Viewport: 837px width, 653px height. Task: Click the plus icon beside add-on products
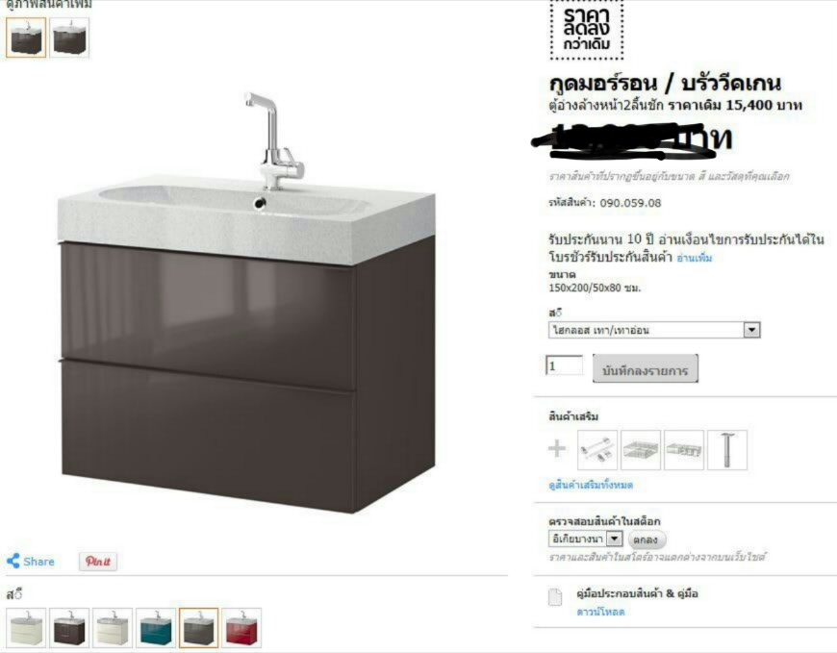coord(557,449)
